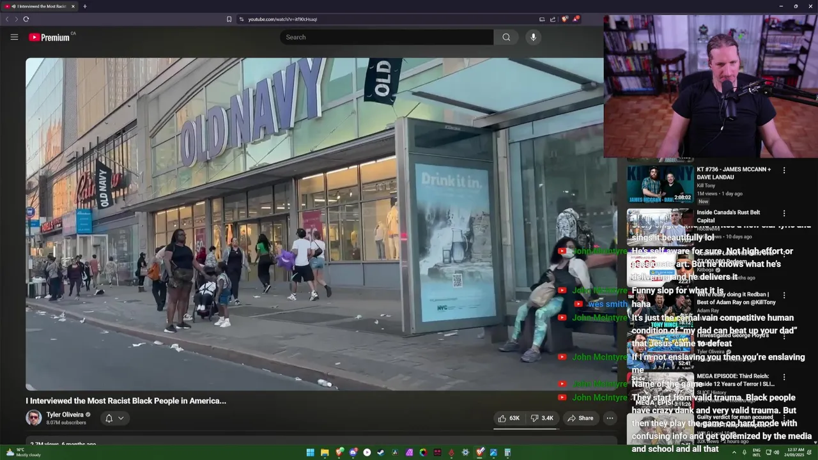Click the share icon in address bar
The height and width of the screenshot is (460, 818).
(552, 19)
